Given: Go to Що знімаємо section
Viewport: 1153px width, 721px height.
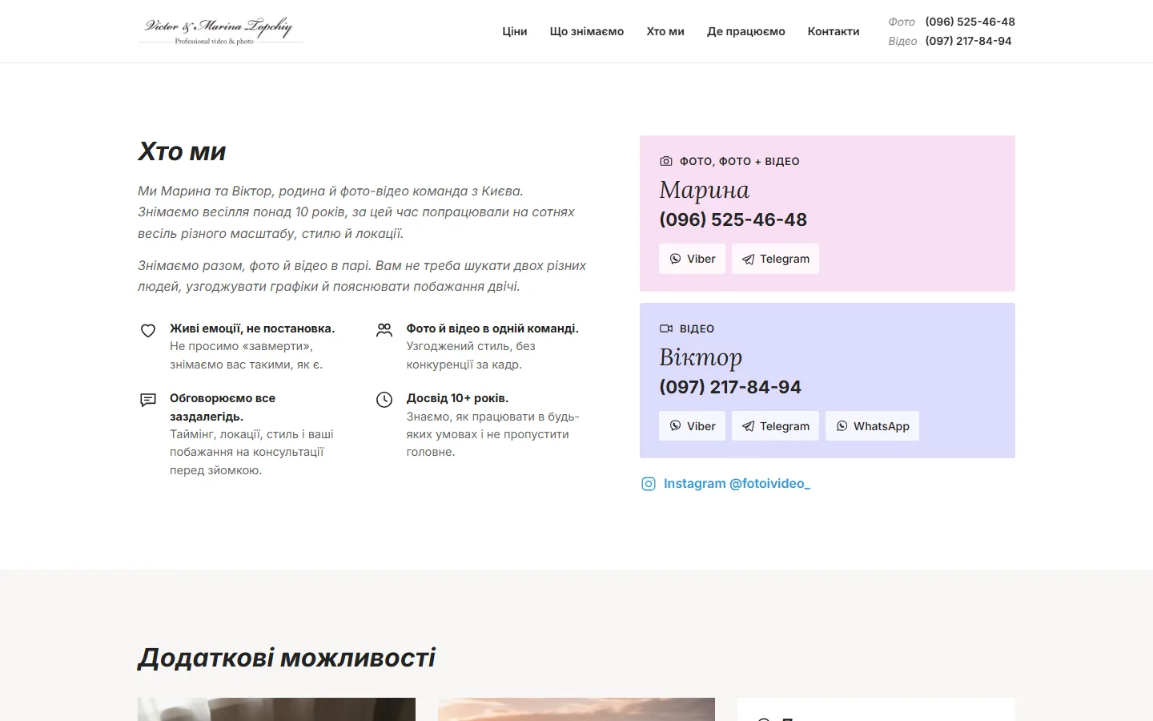Looking at the screenshot, I should pos(587,31).
